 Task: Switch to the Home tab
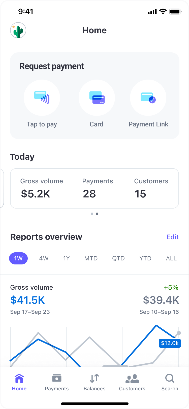click(x=19, y=382)
